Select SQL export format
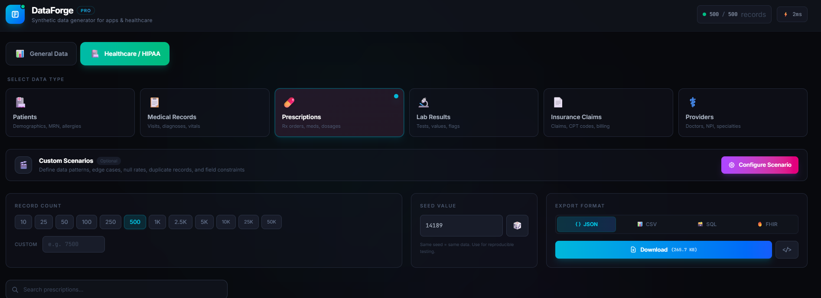The height and width of the screenshot is (298, 821). 707,224
